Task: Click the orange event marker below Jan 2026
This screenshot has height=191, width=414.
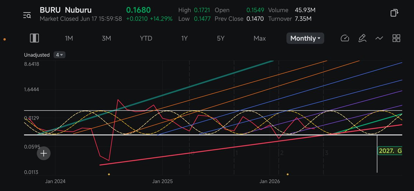Action: click(x=288, y=174)
